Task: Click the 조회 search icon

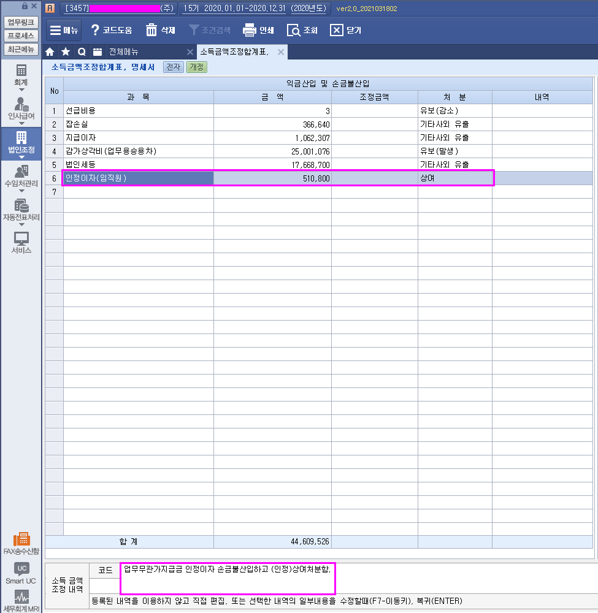Action: point(293,30)
